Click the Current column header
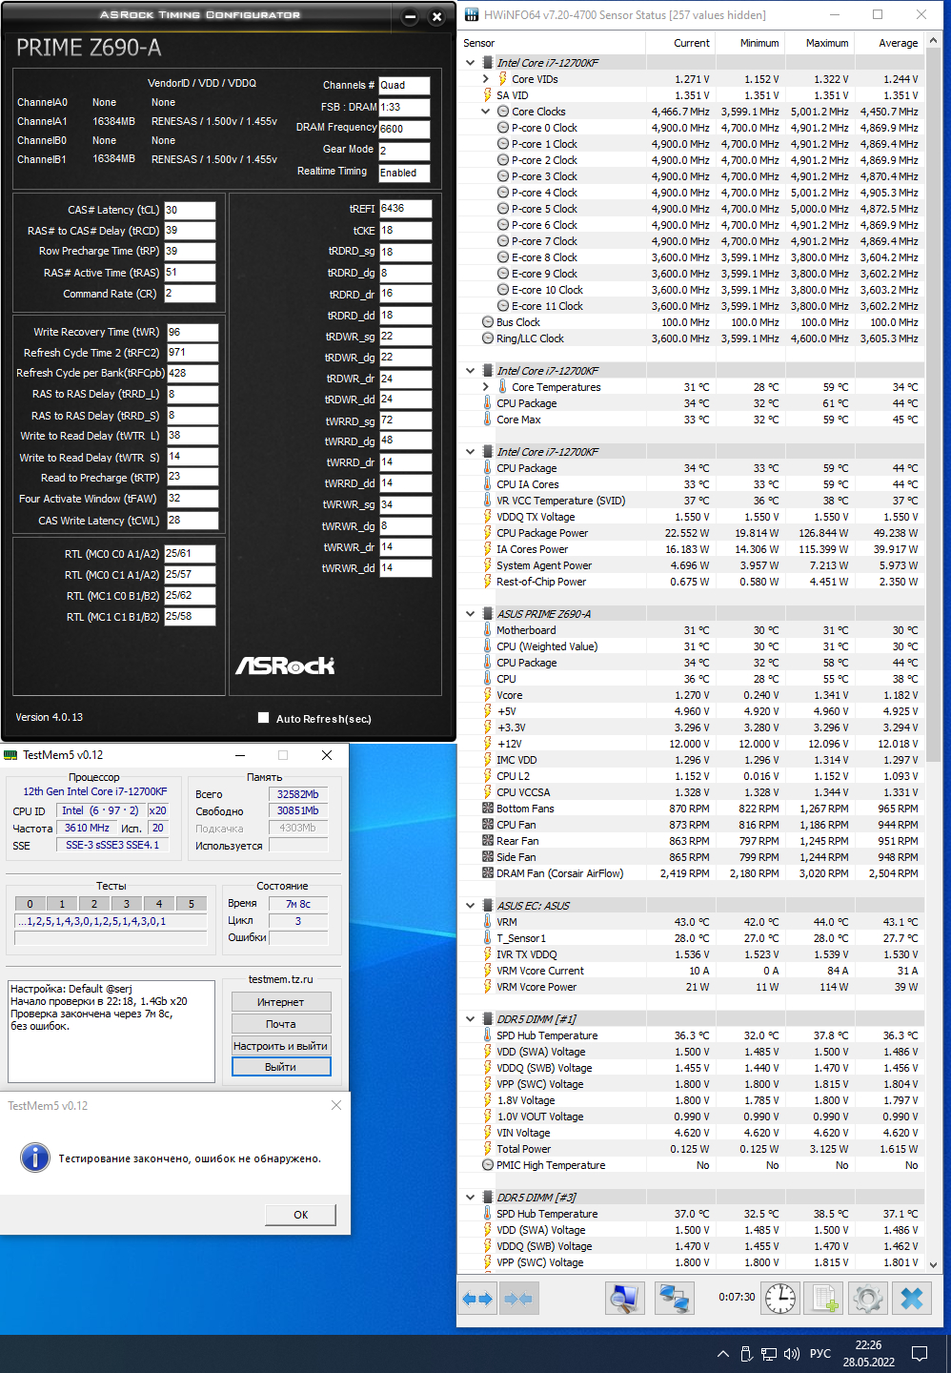 click(679, 43)
